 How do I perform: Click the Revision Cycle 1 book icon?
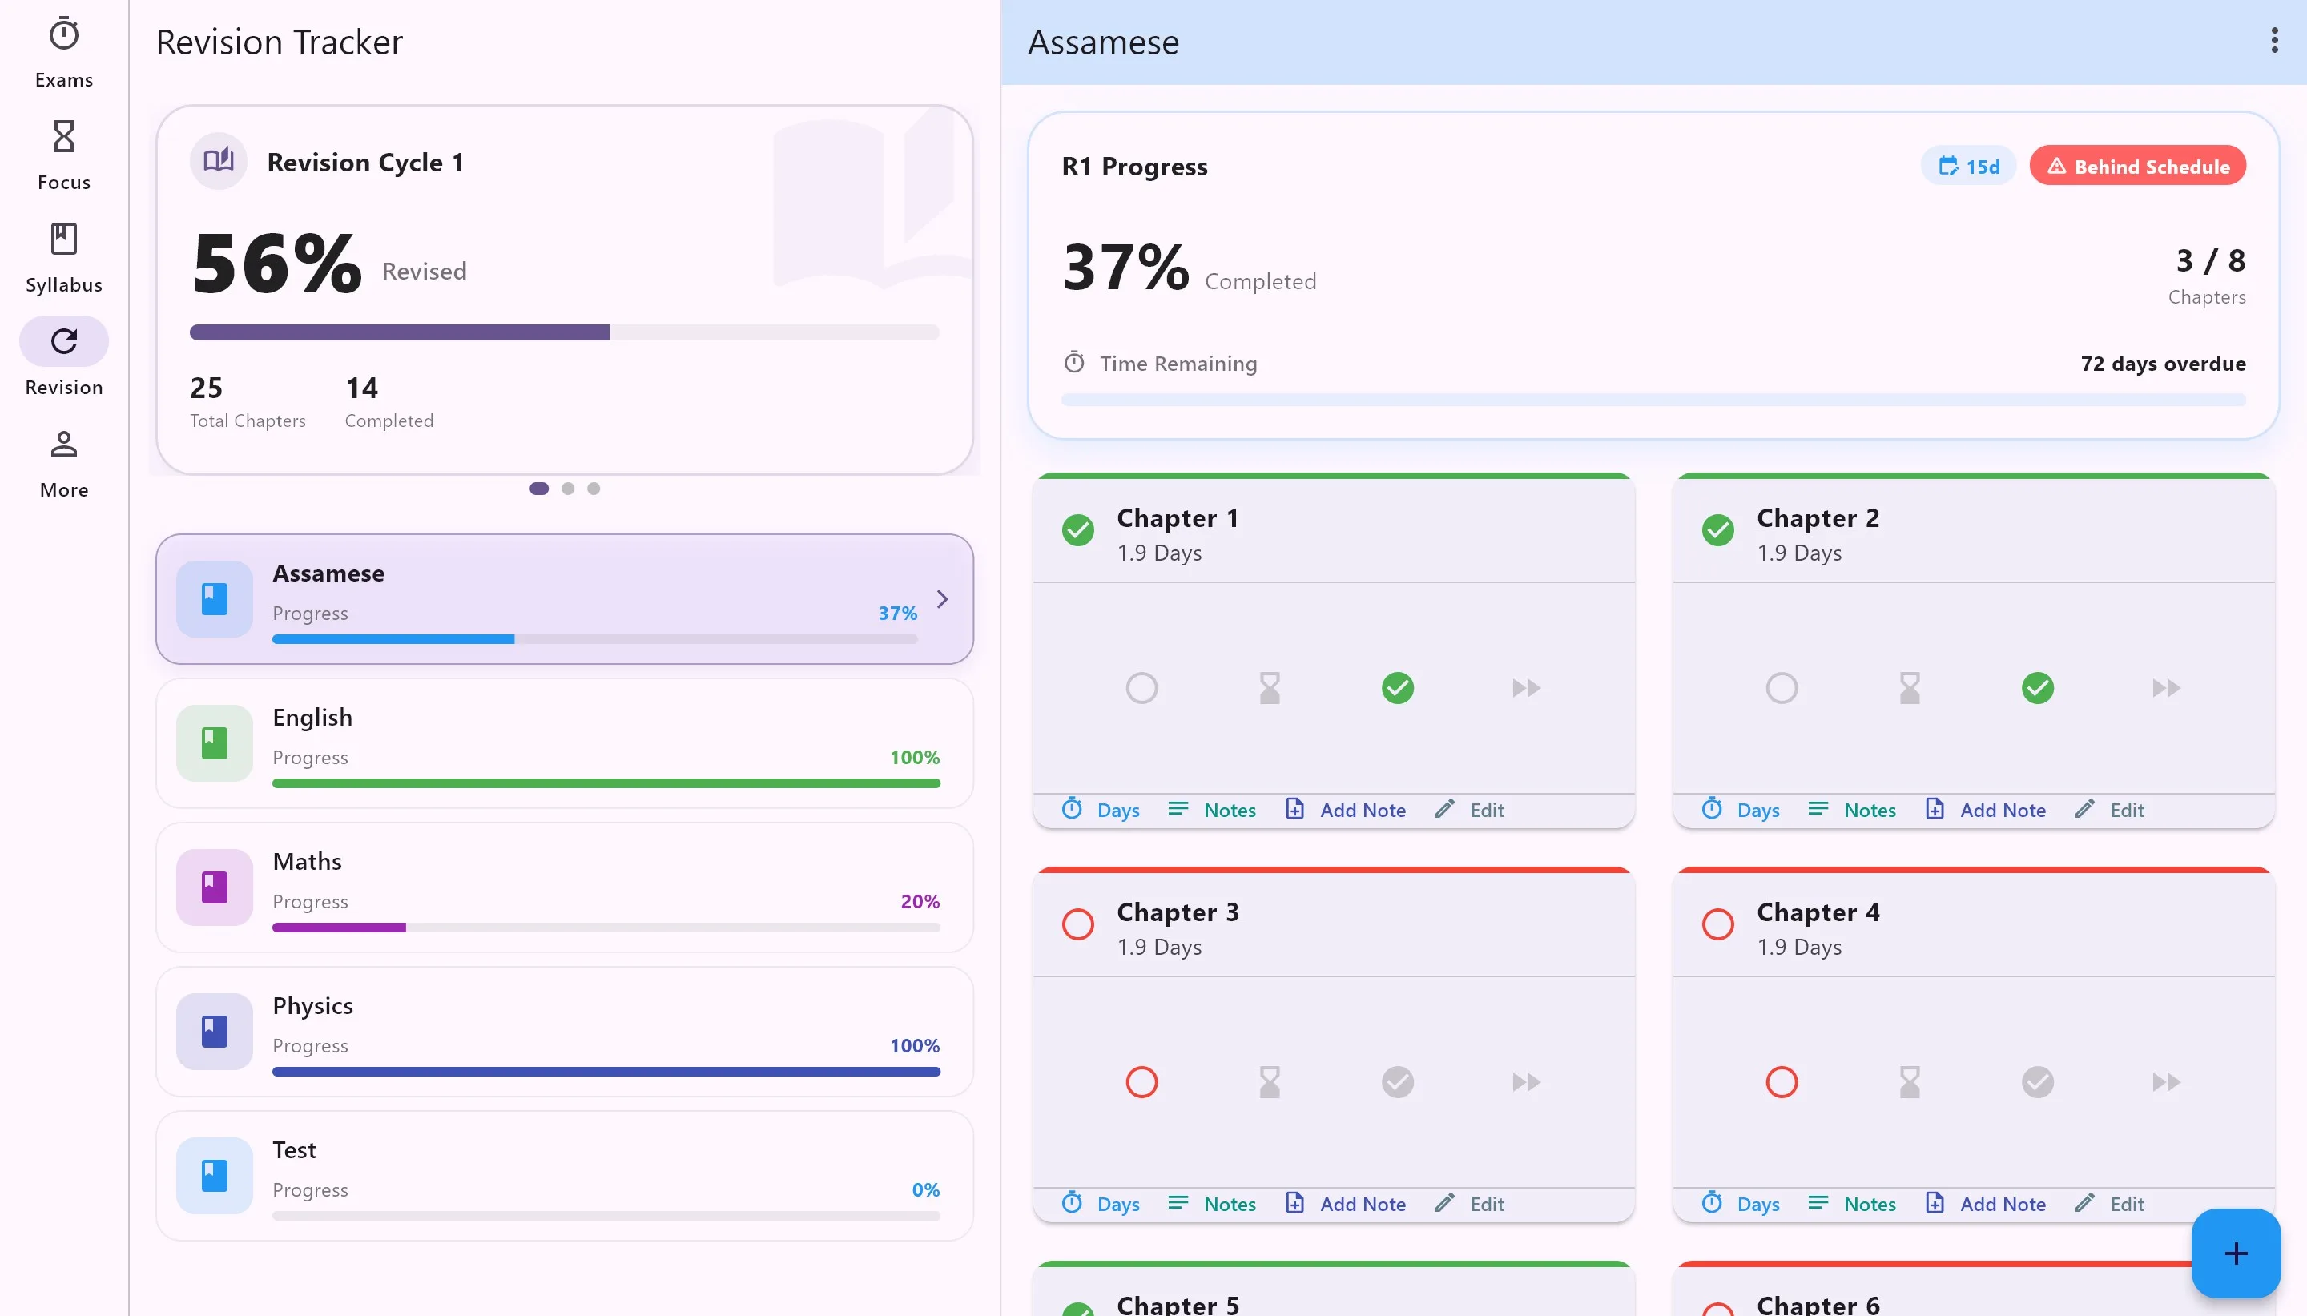[218, 162]
